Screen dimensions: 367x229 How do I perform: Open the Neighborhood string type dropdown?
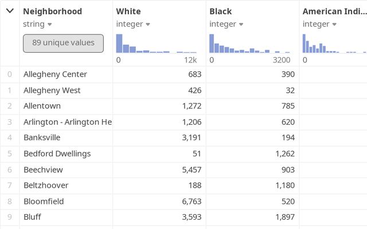pyautogui.click(x=50, y=24)
